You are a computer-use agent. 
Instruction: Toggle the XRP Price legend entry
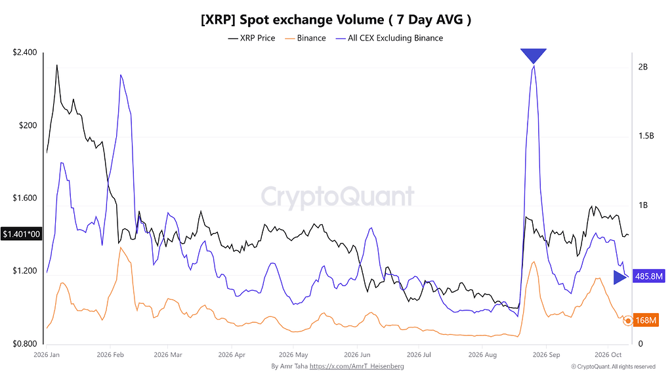(x=251, y=38)
